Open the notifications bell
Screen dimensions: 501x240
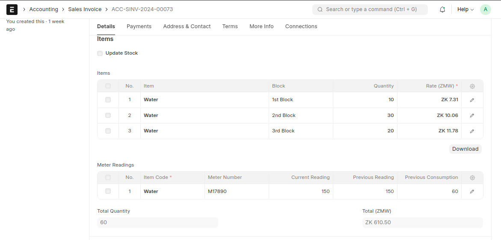point(442,9)
